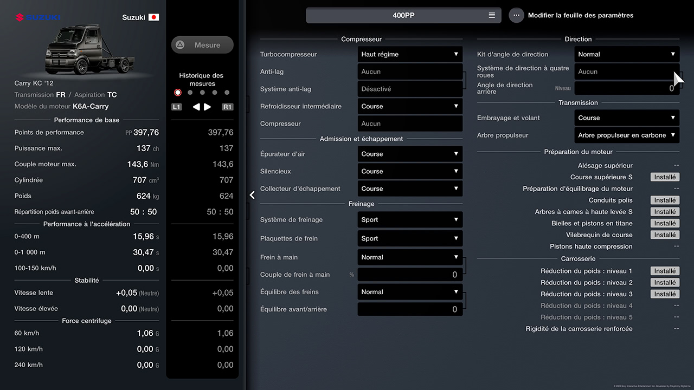The image size is (694, 390).
Task: Select the fourth measurement history dot
Action: point(215,93)
